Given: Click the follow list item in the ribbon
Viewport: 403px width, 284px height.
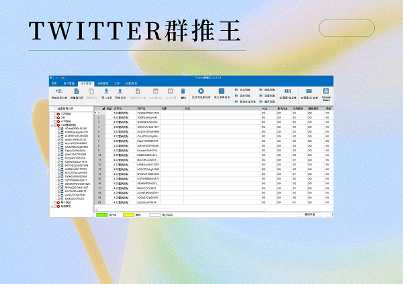Looking at the screenshot, I should [x=242, y=90].
